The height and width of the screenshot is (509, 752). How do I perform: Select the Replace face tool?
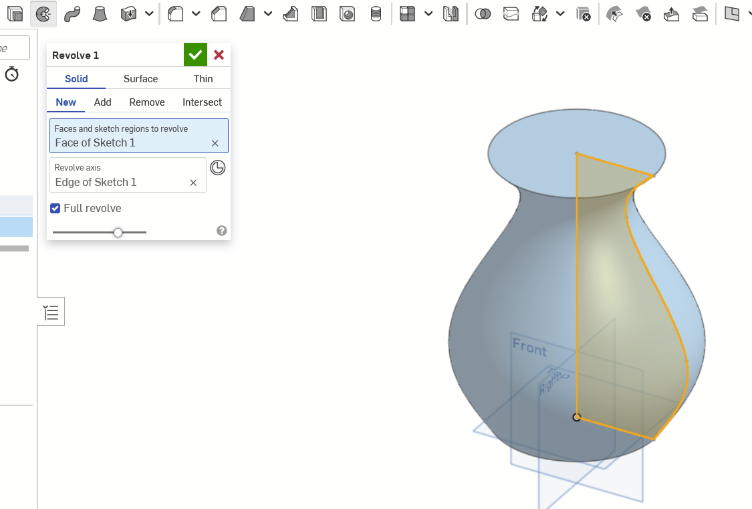(701, 14)
